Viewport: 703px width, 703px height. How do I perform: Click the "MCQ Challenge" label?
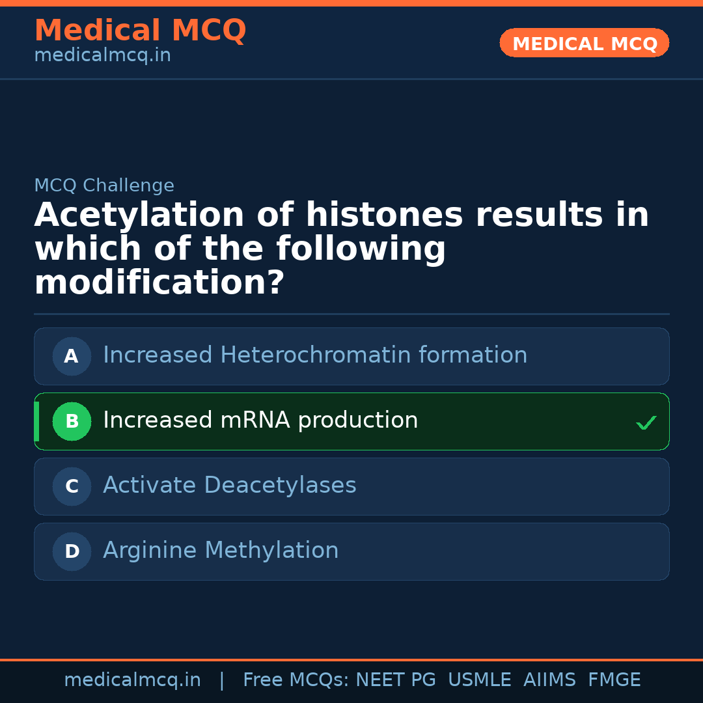[x=104, y=186]
